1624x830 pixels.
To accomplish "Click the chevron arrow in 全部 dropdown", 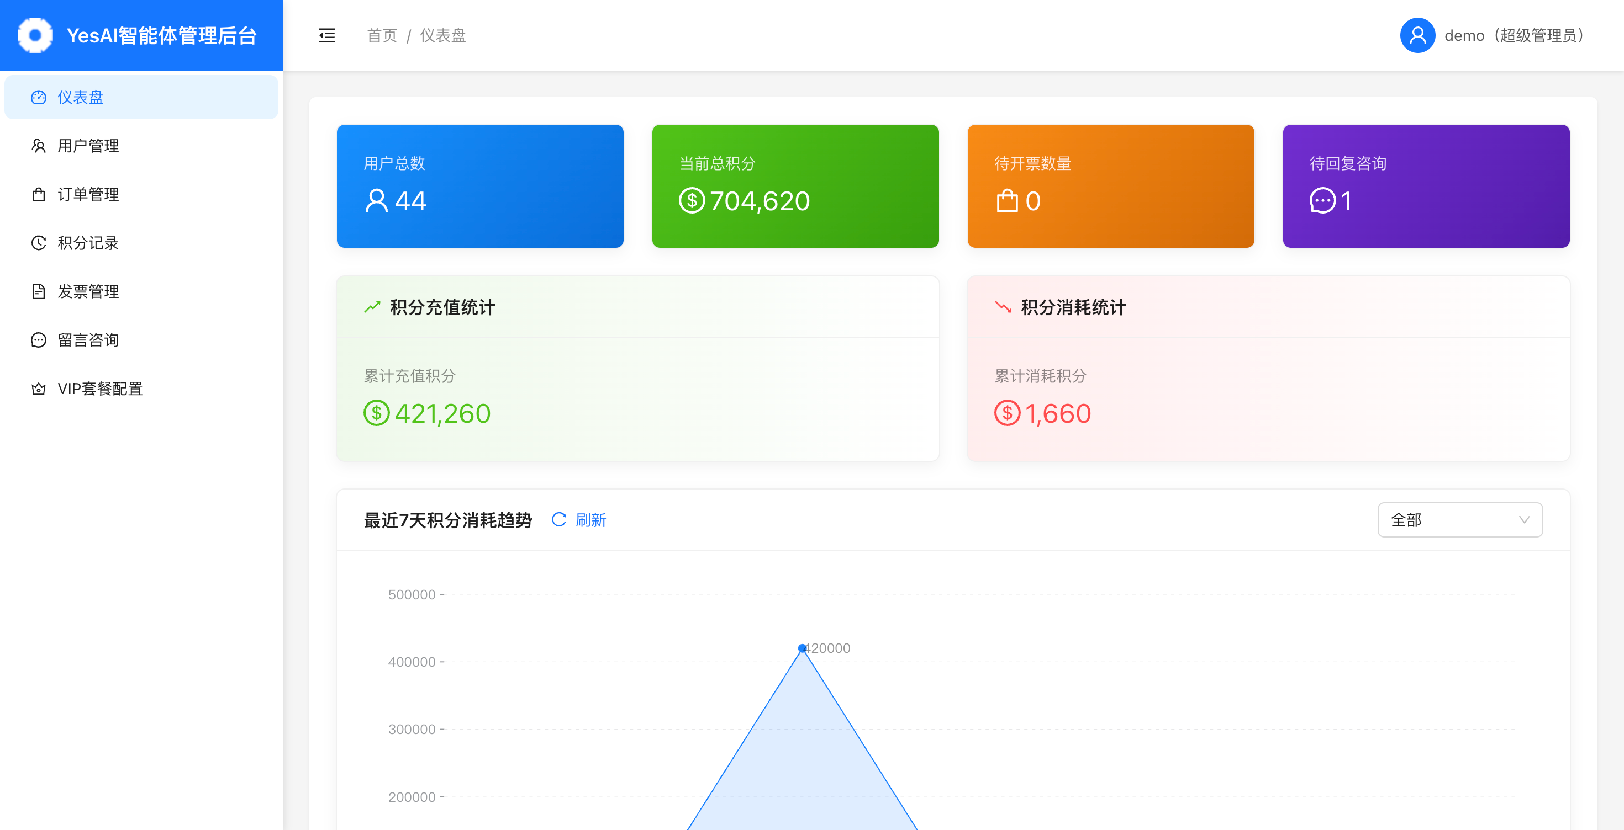I will click(1524, 519).
